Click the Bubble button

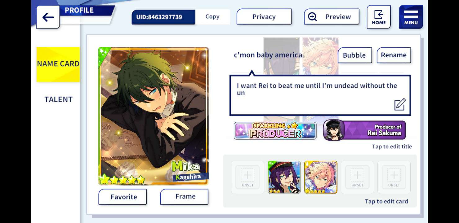click(354, 55)
